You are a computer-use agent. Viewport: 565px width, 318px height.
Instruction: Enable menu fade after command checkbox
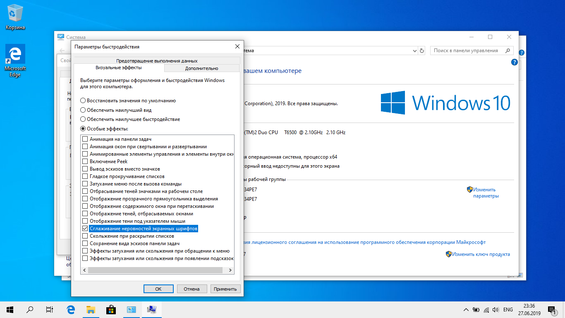tap(85, 184)
